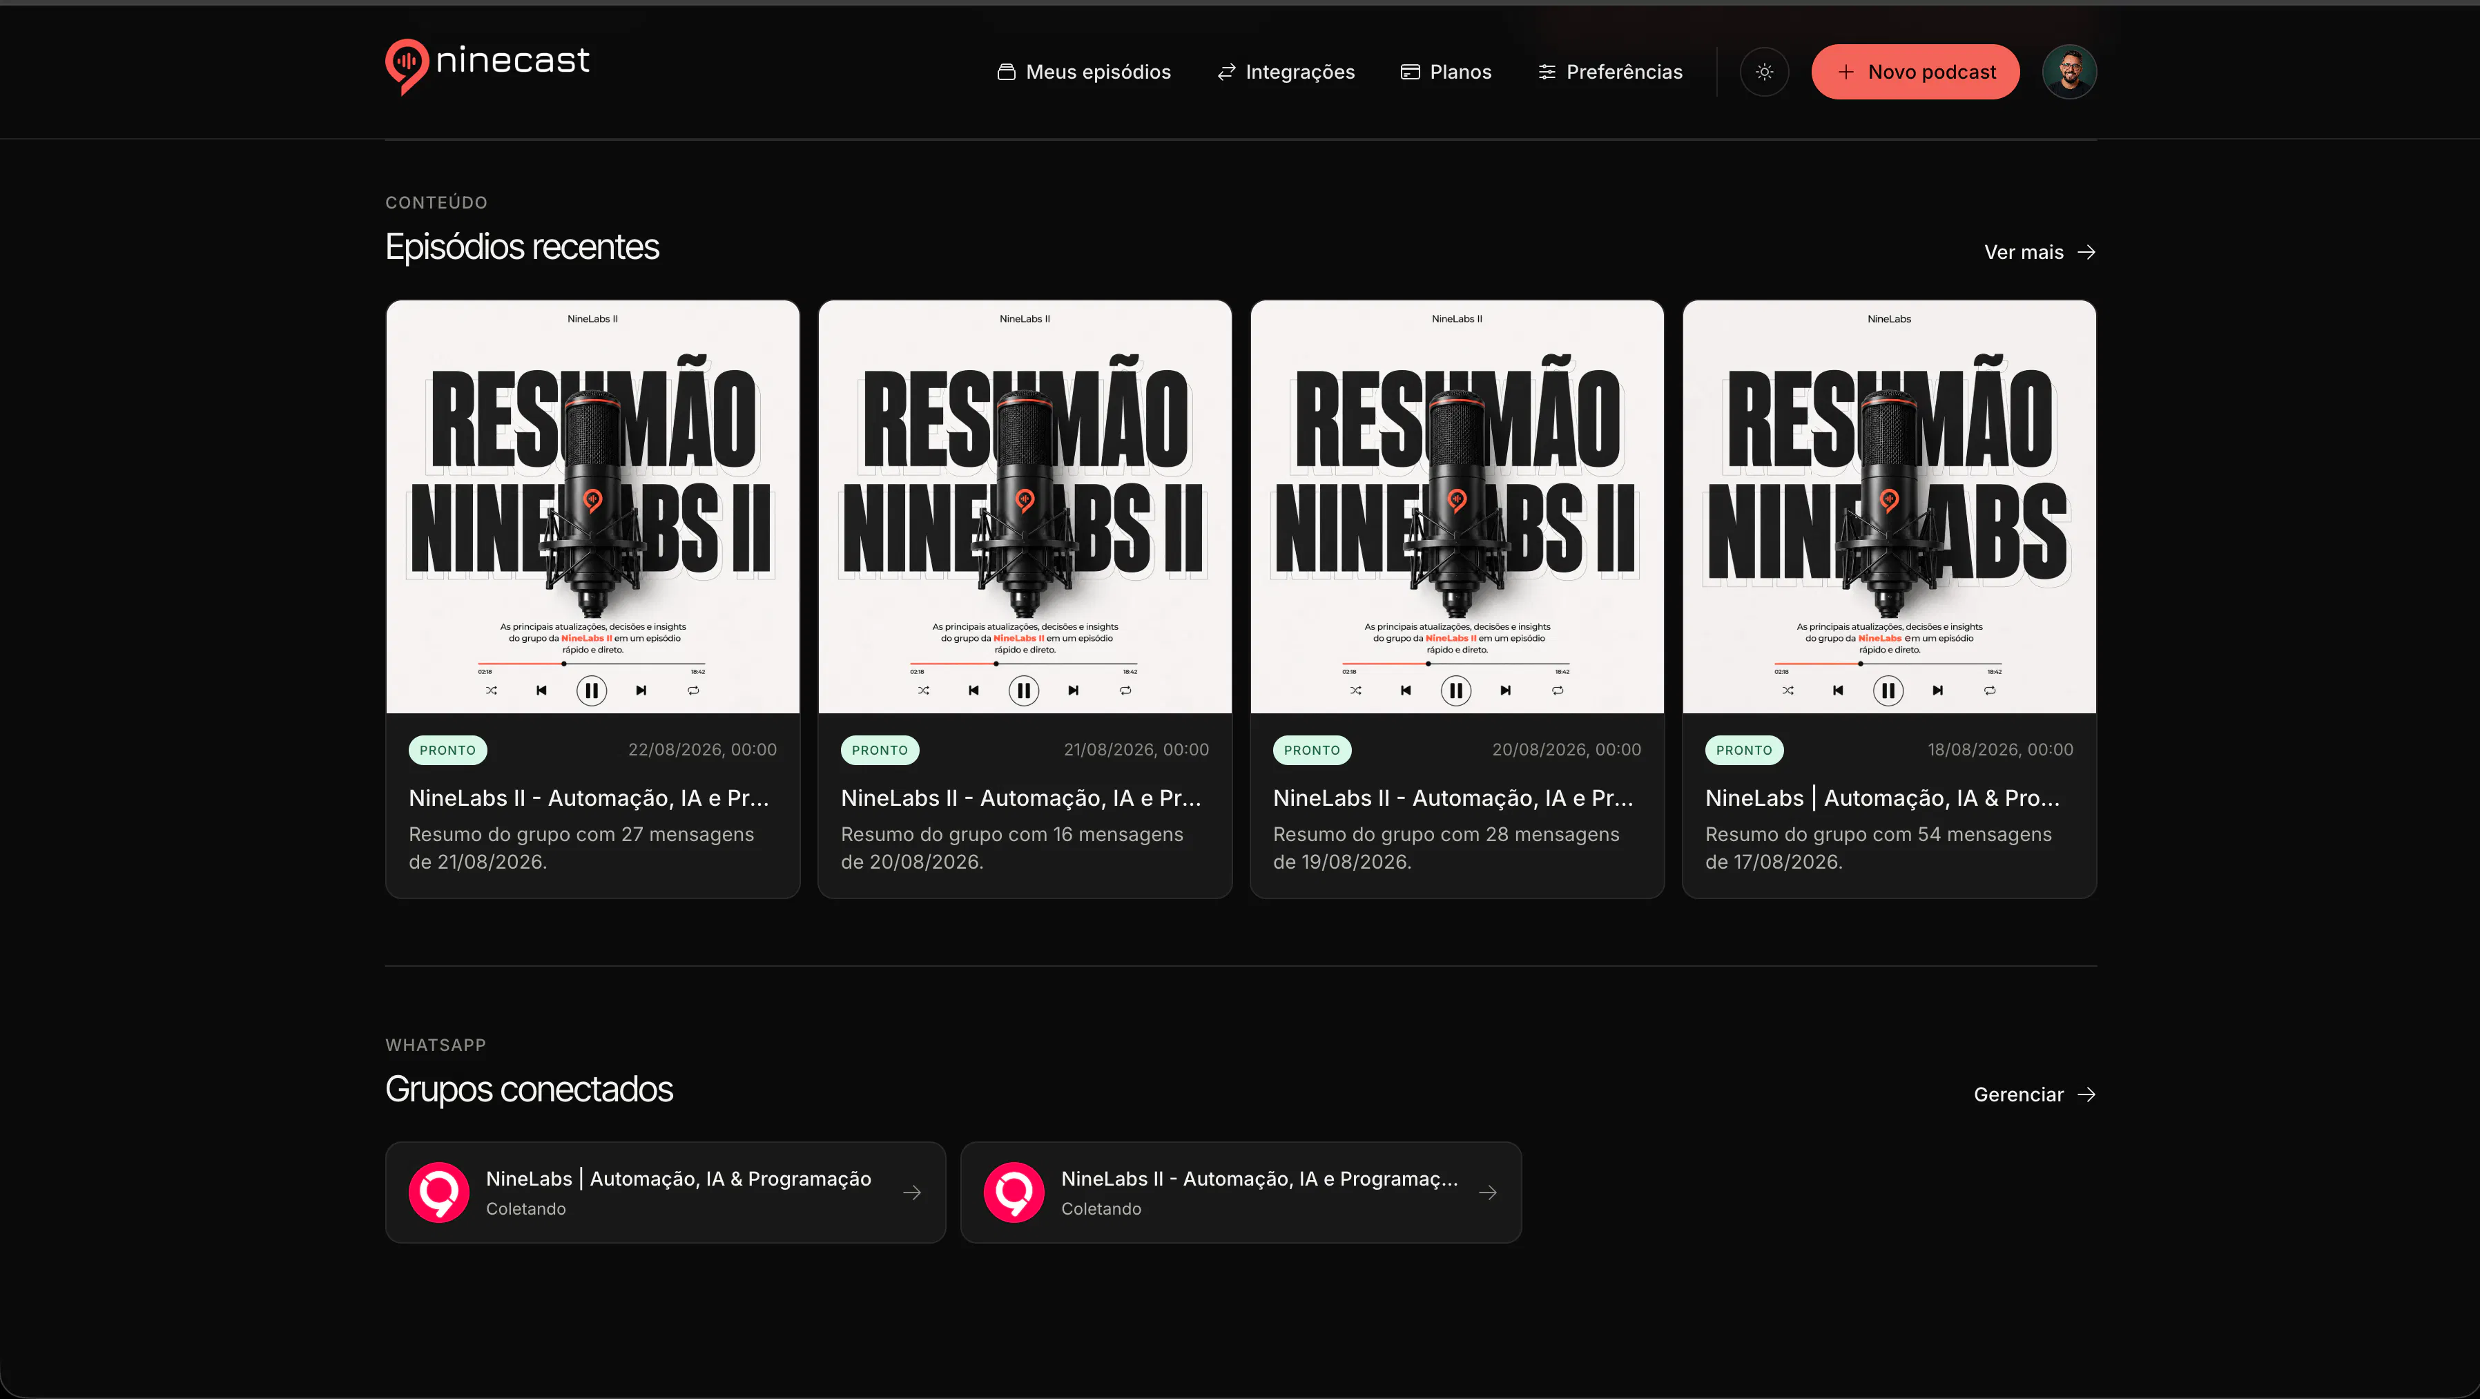Click date 22/08/2026, 00:00
Viewport: 2480px width, 1399px height.
[702, 750]
